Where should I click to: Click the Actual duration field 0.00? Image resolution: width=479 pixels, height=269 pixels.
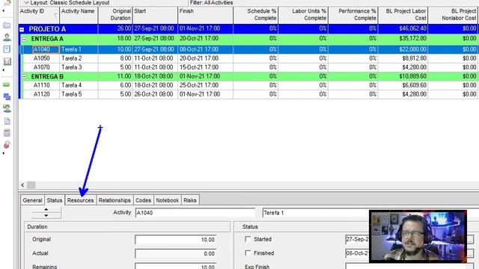pyautogui.click(x=175, y=253)
